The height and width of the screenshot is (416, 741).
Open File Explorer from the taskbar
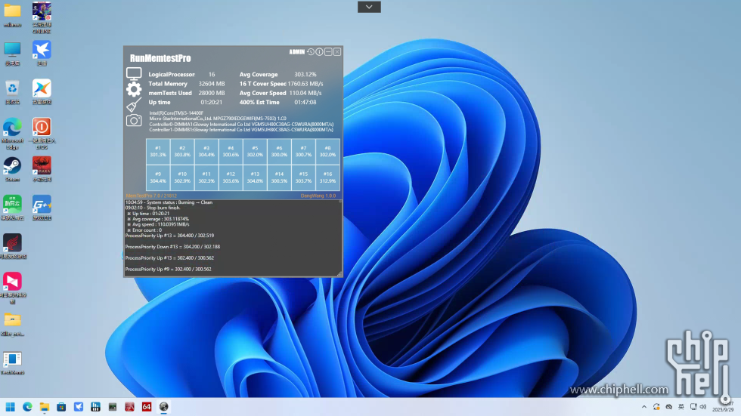pos(45,407)
